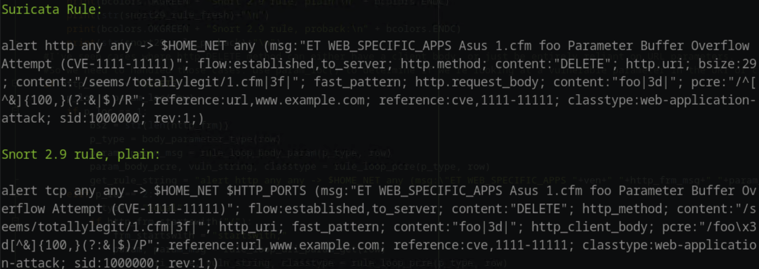Select 'http' protocol after alert in Suricata rule
Viewport: 759px width, 269px height.
click(x=61, y=46)
